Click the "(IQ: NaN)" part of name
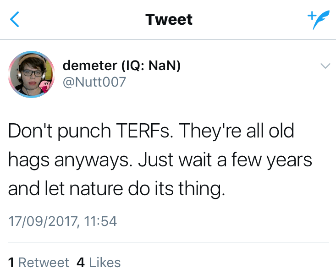The height and width of the screenshot is (280, 336). click(x=151, y=66)
